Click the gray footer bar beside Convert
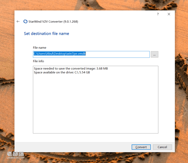188x163 pixels. 72,147
